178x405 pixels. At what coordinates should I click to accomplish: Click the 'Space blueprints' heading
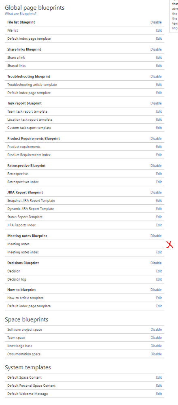(x=27, y=319)
